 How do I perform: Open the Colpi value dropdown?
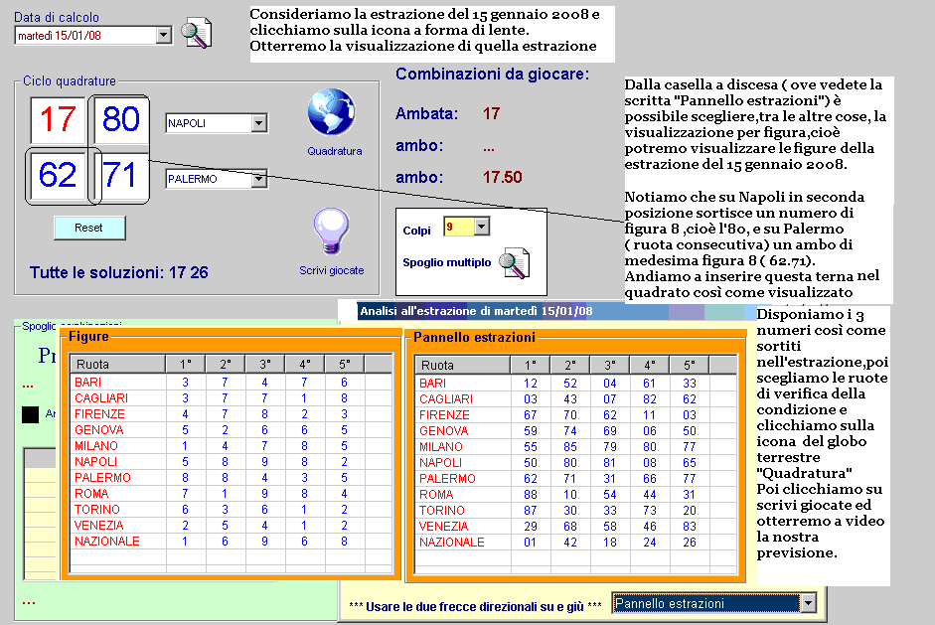pos(481,226)
